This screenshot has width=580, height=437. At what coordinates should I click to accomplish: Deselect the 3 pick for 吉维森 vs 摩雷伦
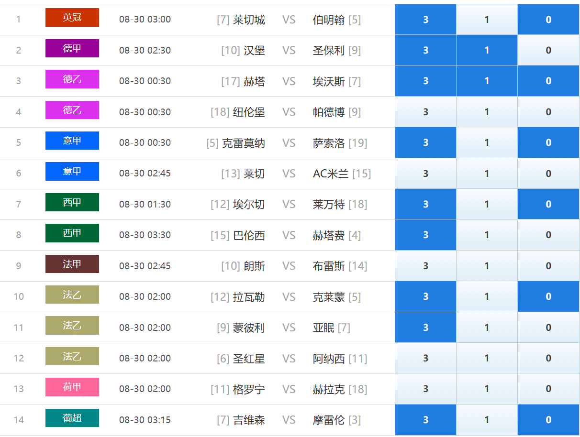(425, 420)
